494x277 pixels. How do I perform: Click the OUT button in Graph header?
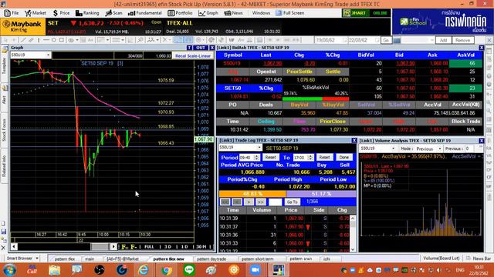[201, 48]
